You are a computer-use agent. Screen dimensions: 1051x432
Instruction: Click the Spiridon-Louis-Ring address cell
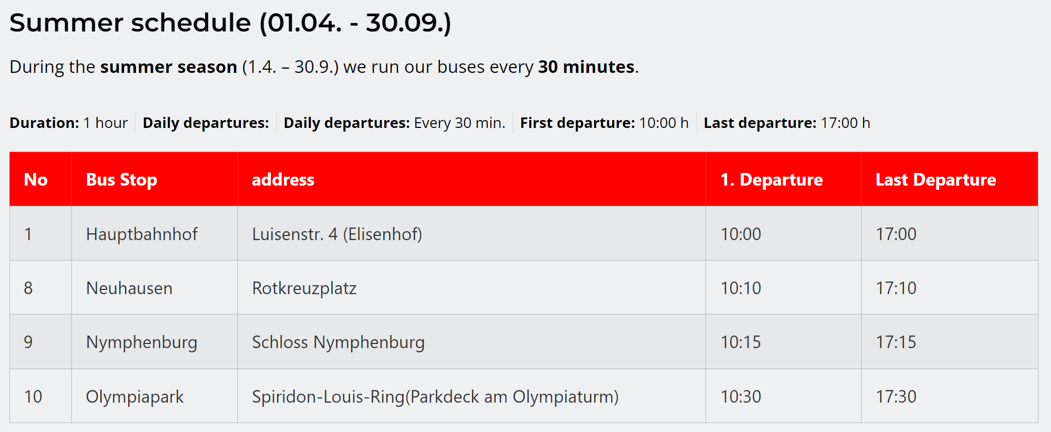click(x=435, y=397)
